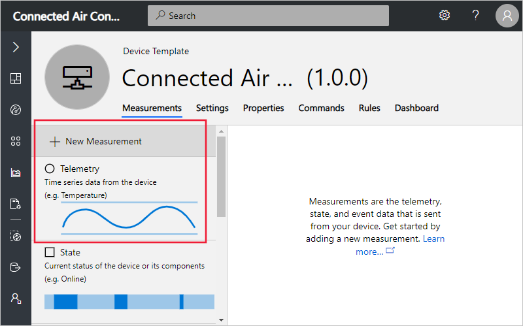Viewport: 523px width, 326px height.
Task: Open the help question mark icon
Action: click(476, 15)
